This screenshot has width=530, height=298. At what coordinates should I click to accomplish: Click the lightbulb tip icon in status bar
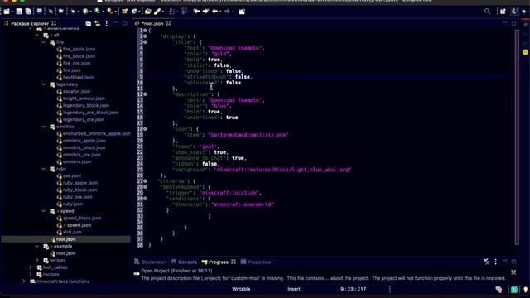[x=526, y=290]
